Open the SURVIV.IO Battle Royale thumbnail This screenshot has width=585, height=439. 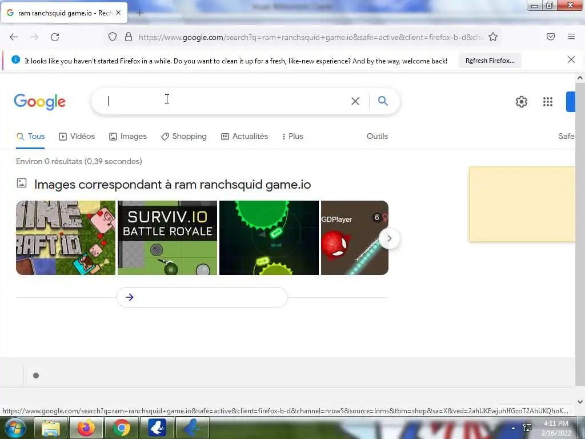167,238
